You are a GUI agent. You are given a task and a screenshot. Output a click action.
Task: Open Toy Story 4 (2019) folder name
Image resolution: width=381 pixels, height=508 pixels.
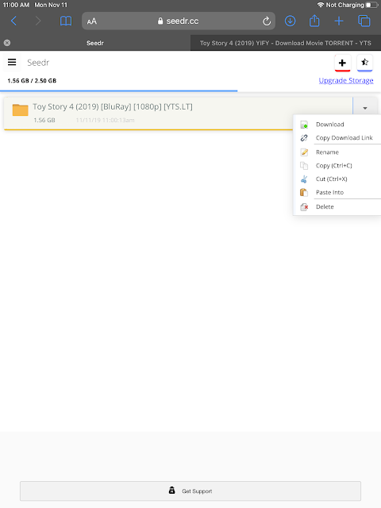[113, 106]
